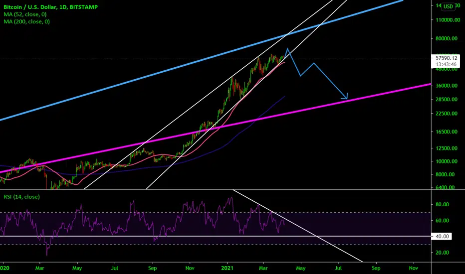Screen dimensions: 465x274
Task: Click the 80000.00 price axis label
Action: 447,38
